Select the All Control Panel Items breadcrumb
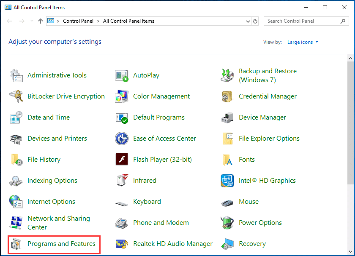355x256 pixels. (x=128, y=21)
